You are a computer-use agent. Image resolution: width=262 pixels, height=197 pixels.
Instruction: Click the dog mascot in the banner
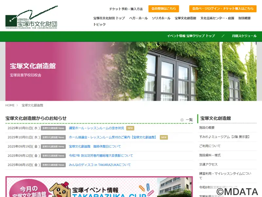tap(60, 190)
